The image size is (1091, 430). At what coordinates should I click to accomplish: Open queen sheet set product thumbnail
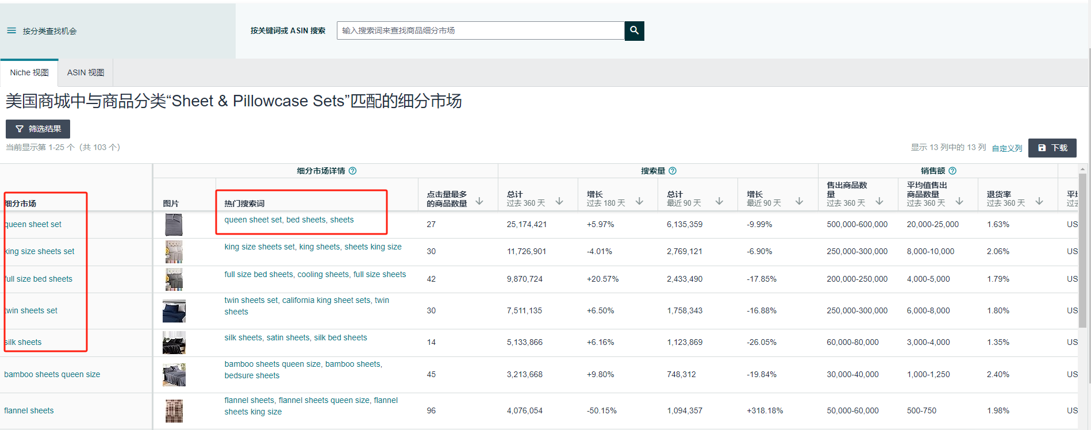[x=174, y=225]
